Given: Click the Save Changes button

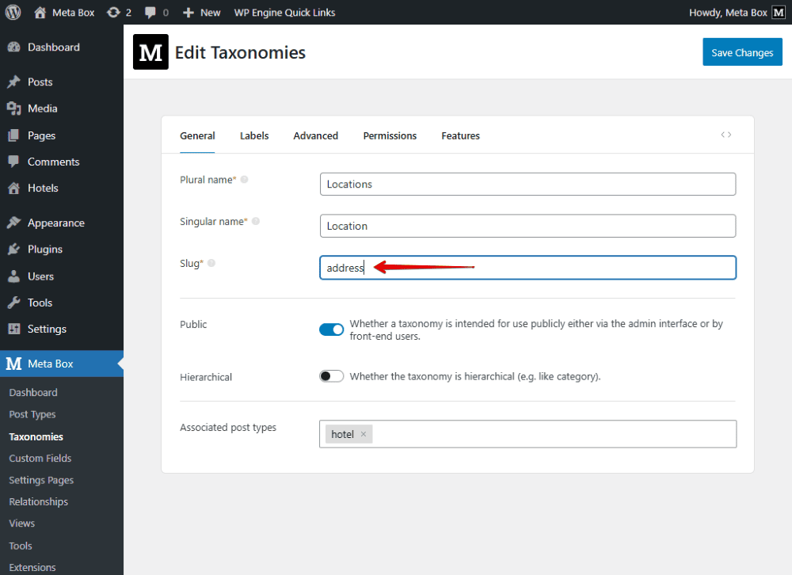Looking at the screenshot, I should coord(742,52).
